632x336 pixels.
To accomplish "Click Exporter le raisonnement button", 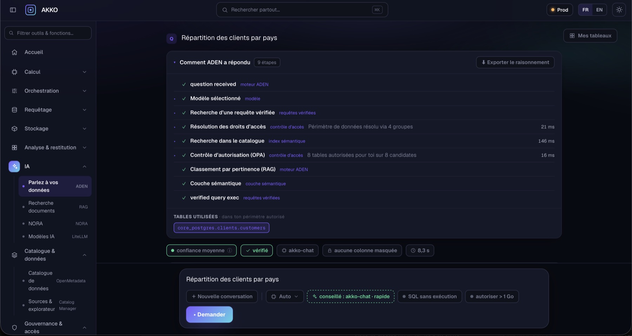I will point(515,62).
